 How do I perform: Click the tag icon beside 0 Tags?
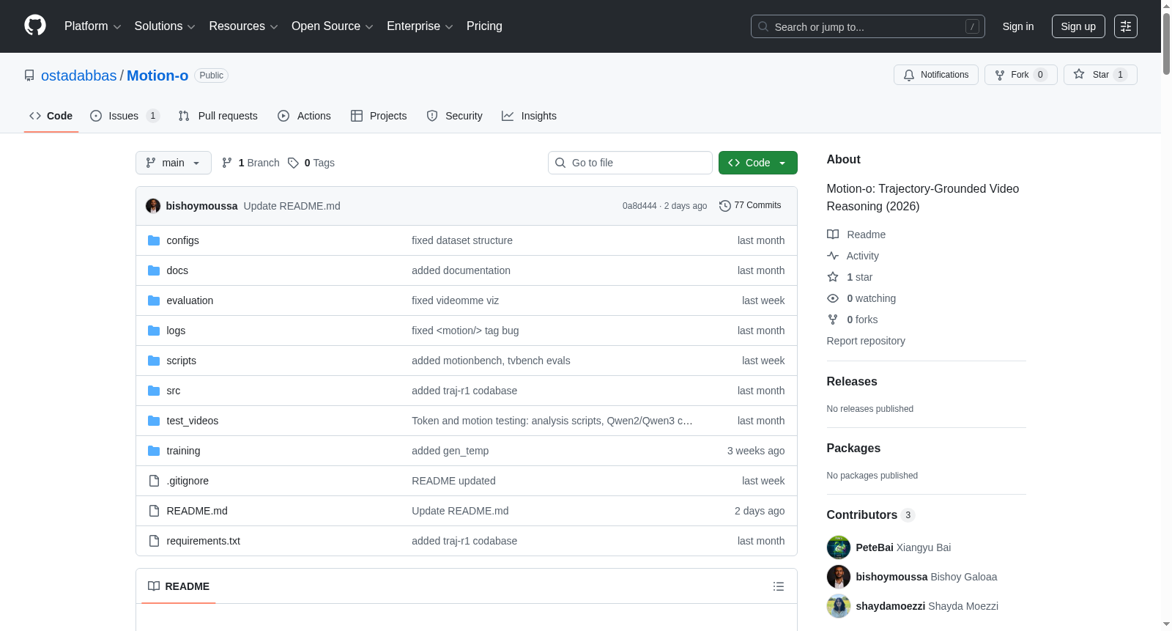click(x=293, y=163)
